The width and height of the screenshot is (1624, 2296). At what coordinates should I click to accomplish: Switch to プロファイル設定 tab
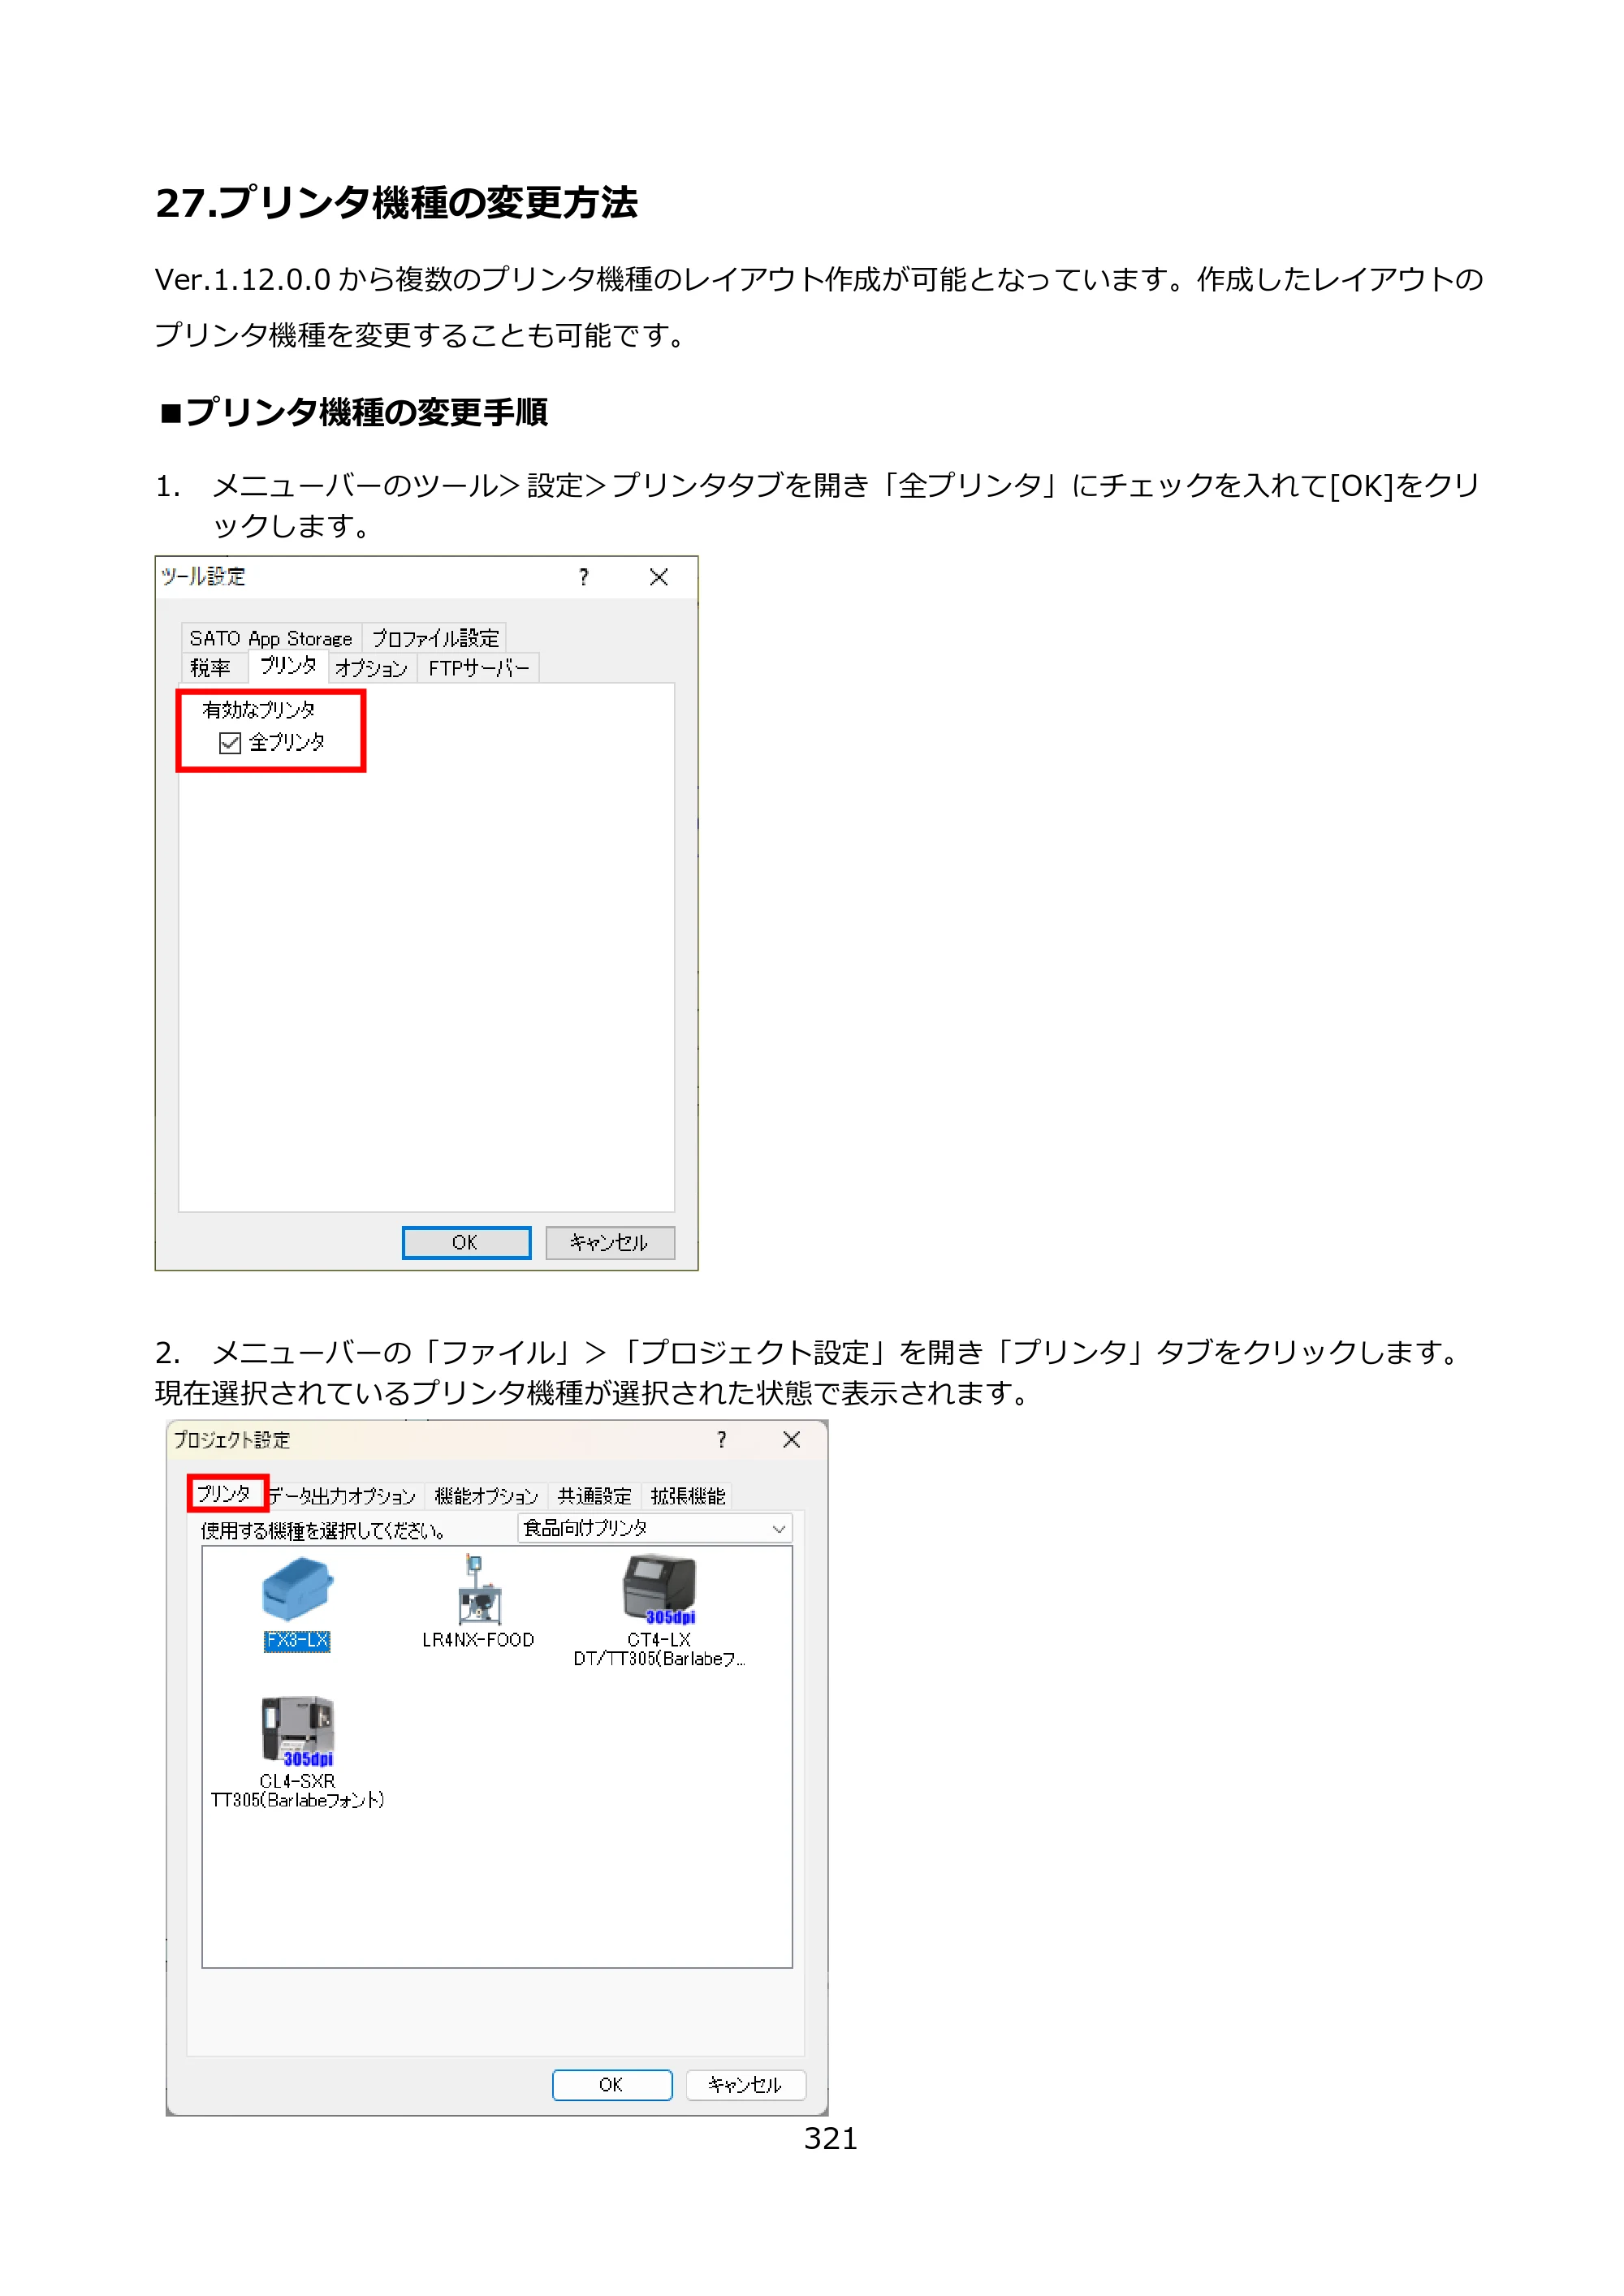click(x=435, y=638)
